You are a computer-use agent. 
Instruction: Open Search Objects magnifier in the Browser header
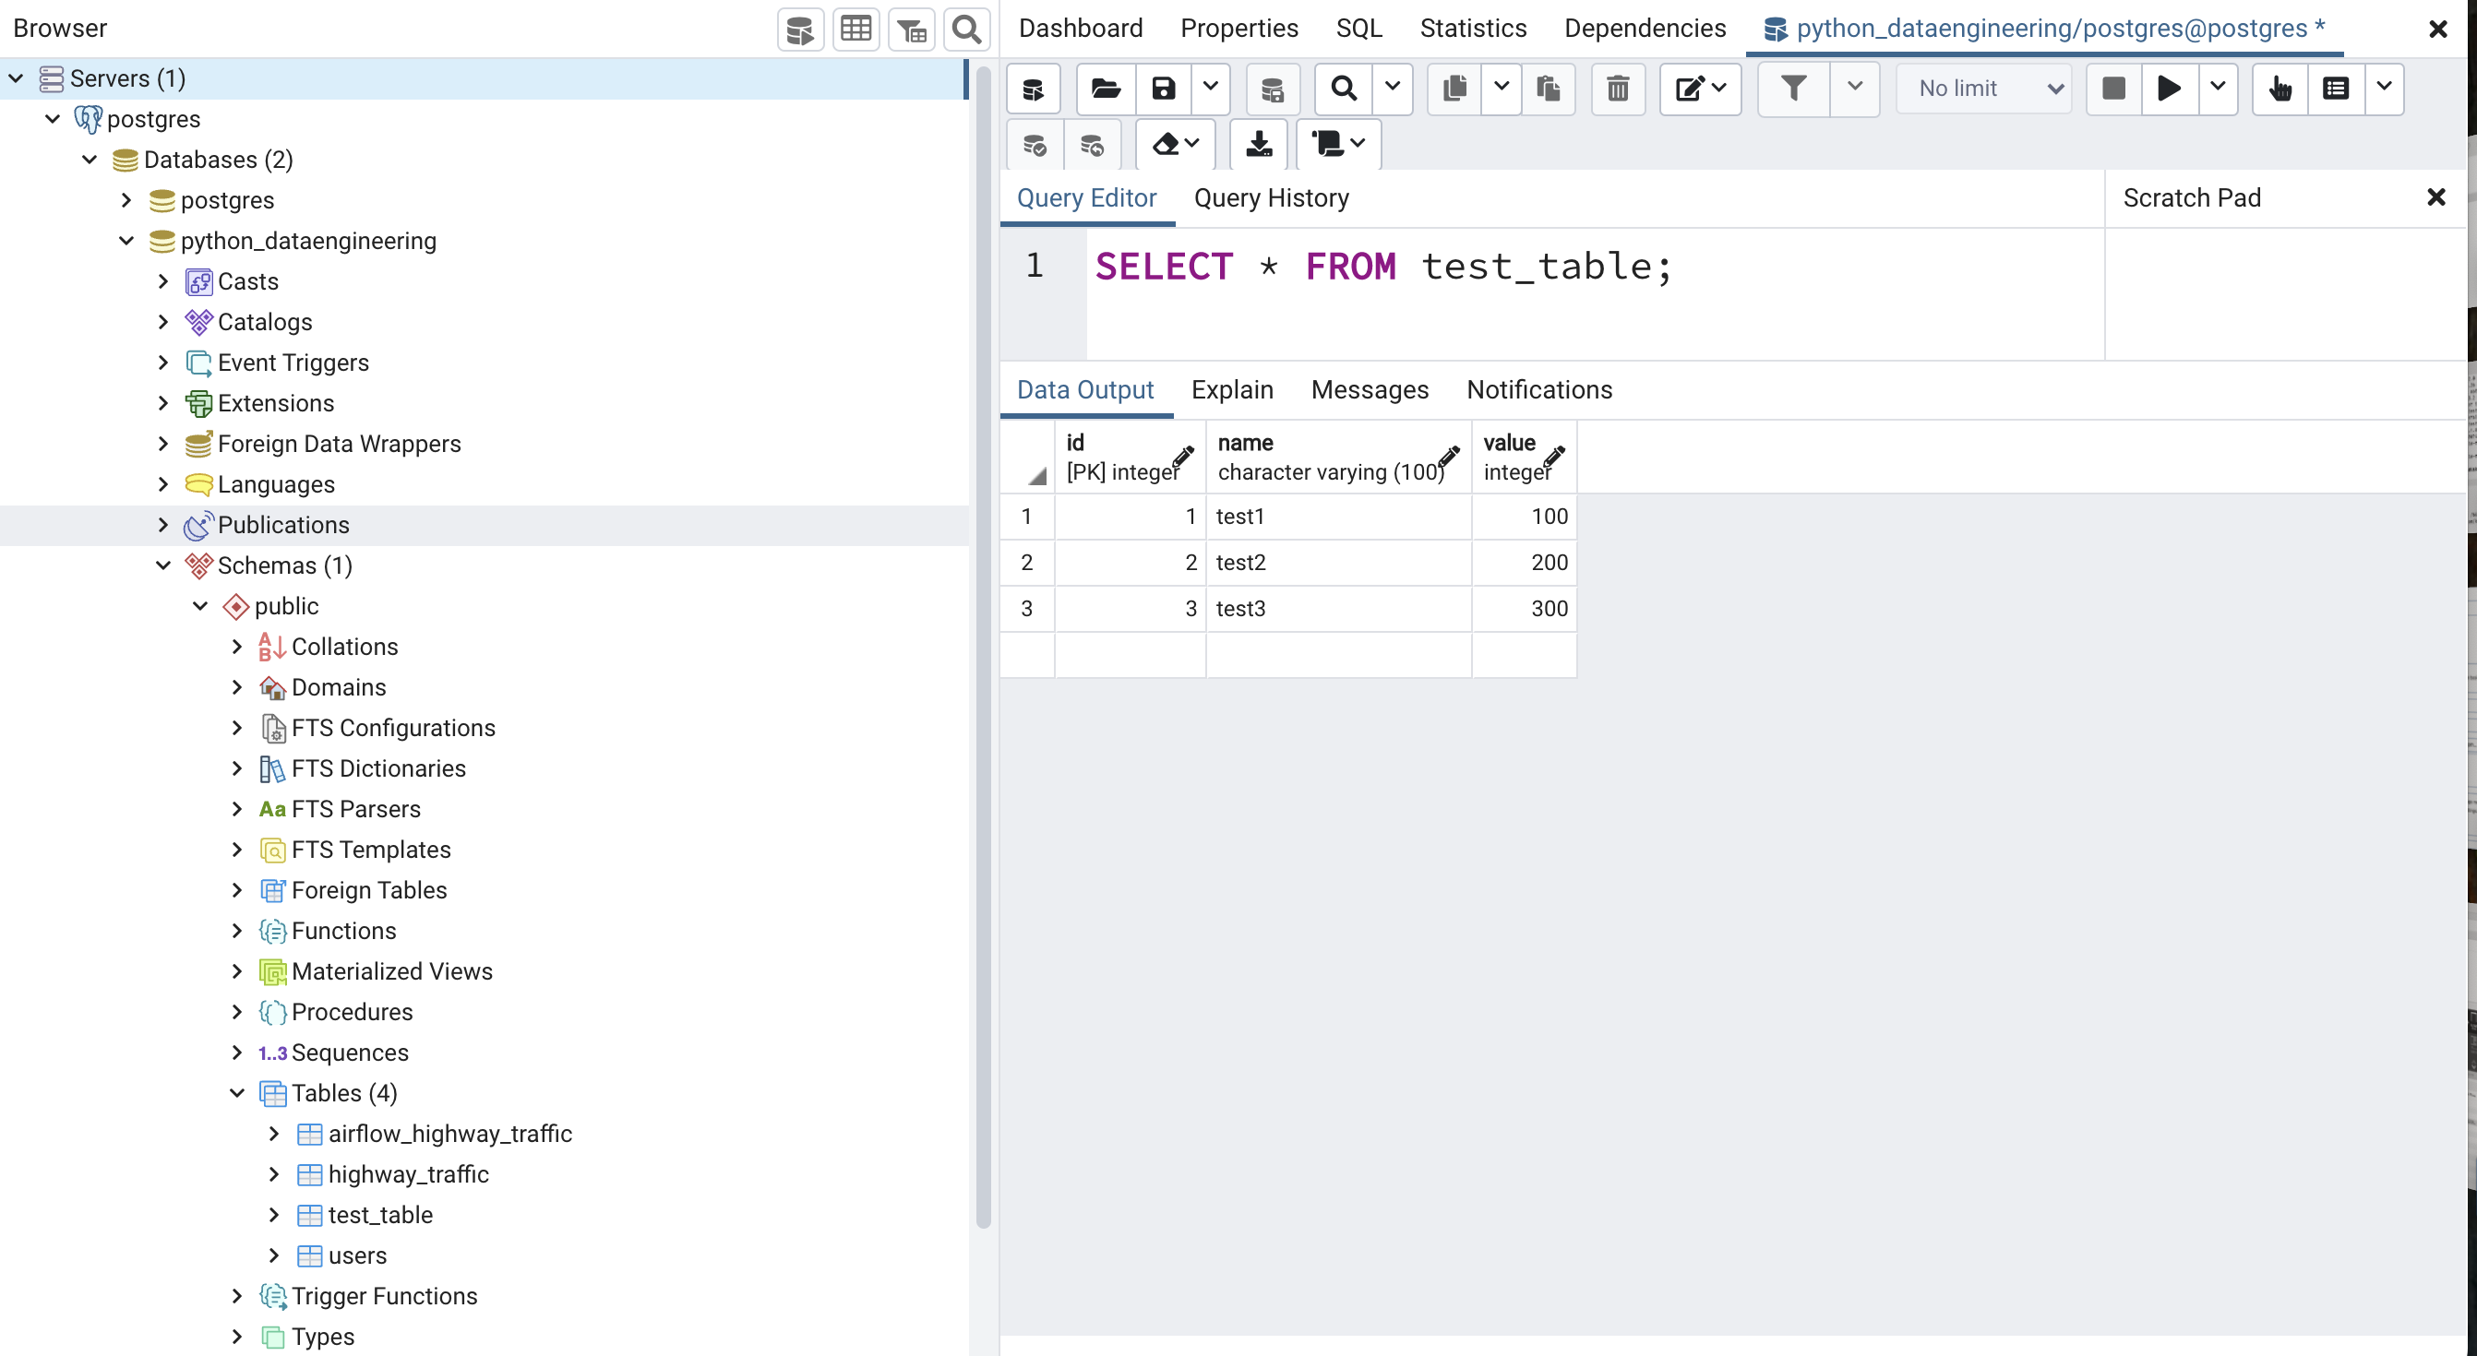point(966,29)
